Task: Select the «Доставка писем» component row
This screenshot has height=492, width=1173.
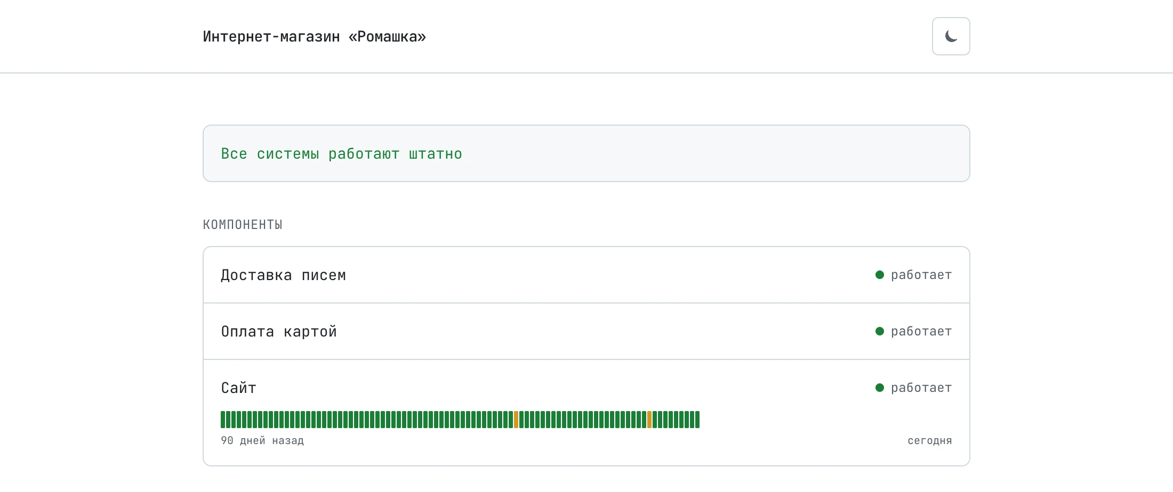Action: click(586, 275)
